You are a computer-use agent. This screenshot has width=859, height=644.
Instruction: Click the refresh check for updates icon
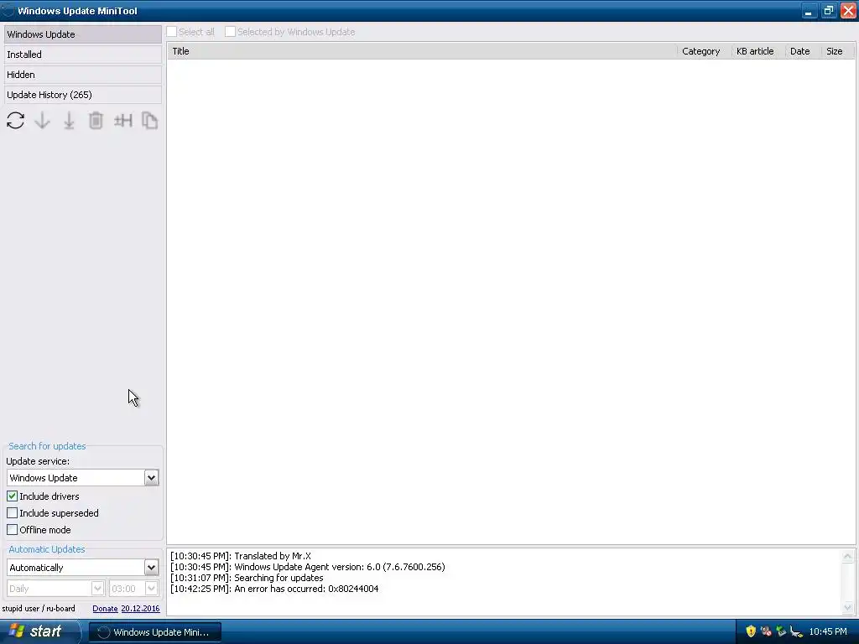(15, 121)
